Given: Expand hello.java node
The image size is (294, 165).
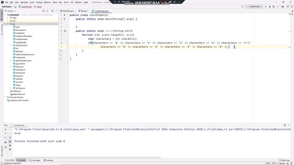Looking at the screenshot, I should point(11,66).
